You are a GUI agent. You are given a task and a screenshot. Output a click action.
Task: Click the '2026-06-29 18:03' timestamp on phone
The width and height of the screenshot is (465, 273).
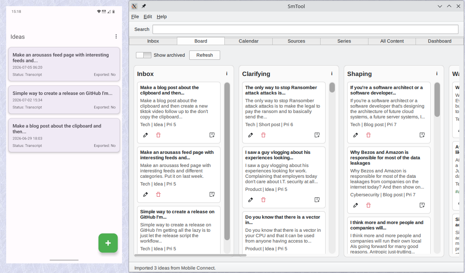coord(27,138)
